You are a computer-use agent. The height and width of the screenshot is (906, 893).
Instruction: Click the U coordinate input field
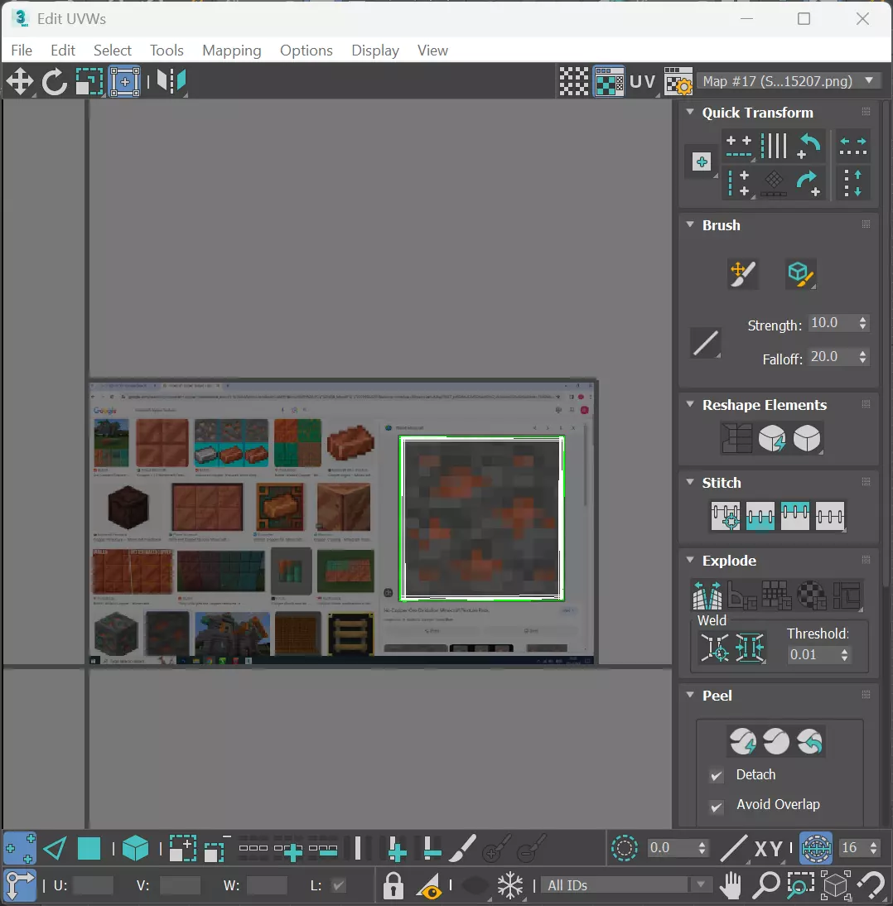94,885
